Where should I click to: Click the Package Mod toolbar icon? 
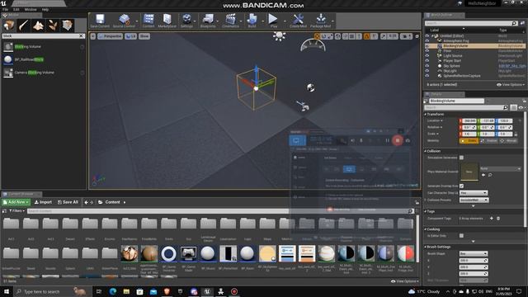pos(321,21)
